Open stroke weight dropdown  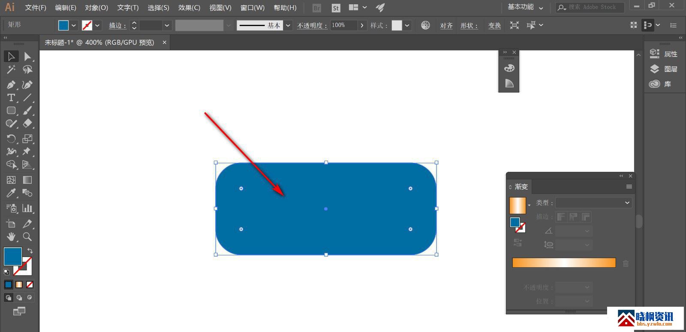(x=167, y=25)
